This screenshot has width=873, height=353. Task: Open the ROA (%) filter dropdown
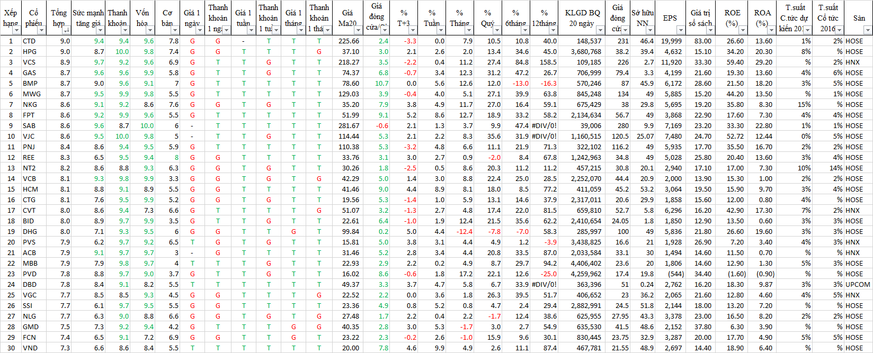tap(771, 30)
